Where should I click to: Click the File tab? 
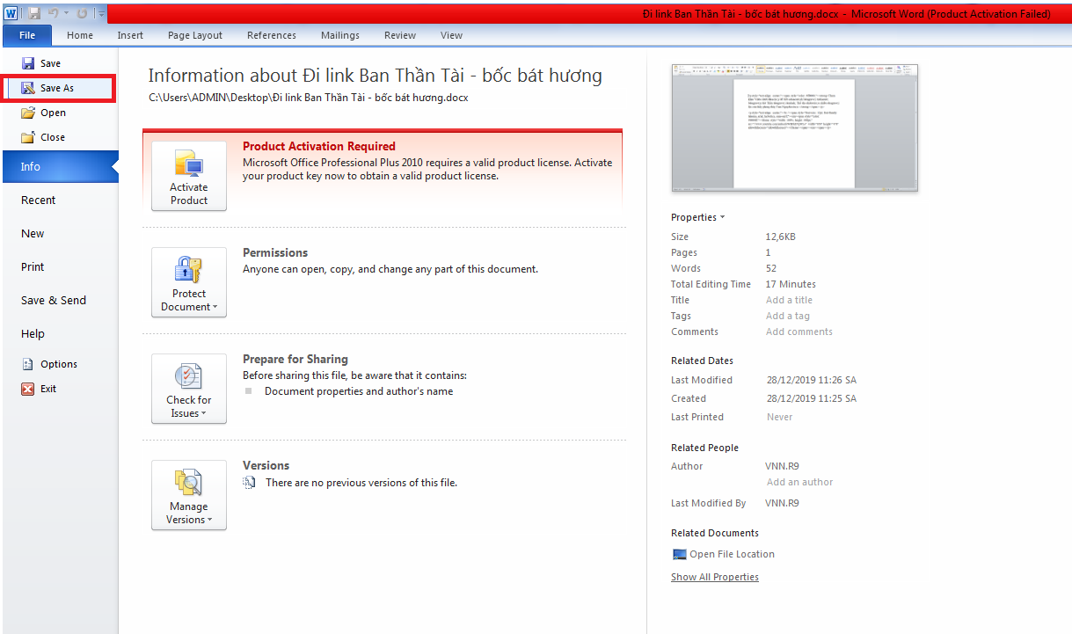point(27,35)
